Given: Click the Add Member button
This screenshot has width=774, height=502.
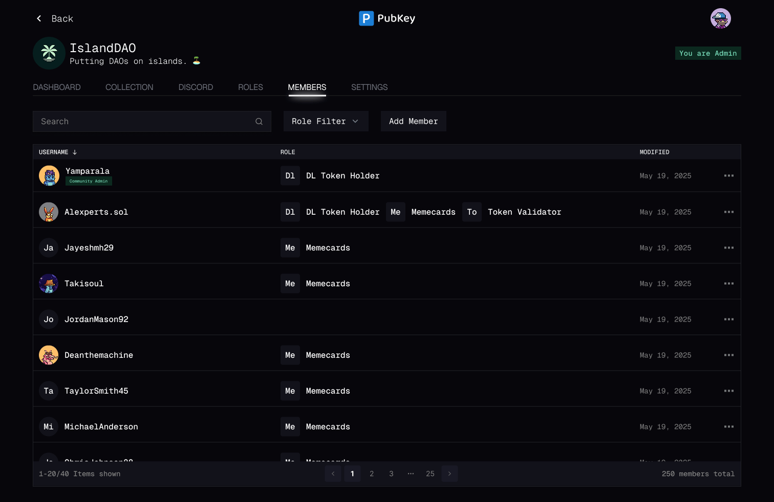Looking at the screenshot, I should [x=414, y=121].
